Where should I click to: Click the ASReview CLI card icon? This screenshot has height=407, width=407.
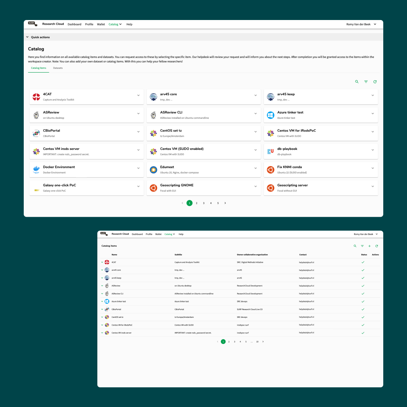154,115
